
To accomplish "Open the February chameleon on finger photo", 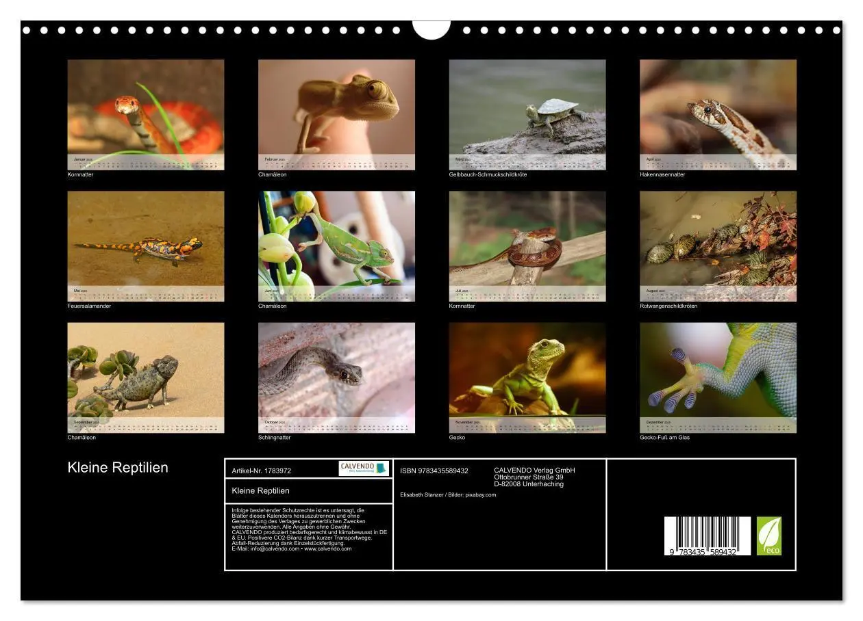I will 336,115.
